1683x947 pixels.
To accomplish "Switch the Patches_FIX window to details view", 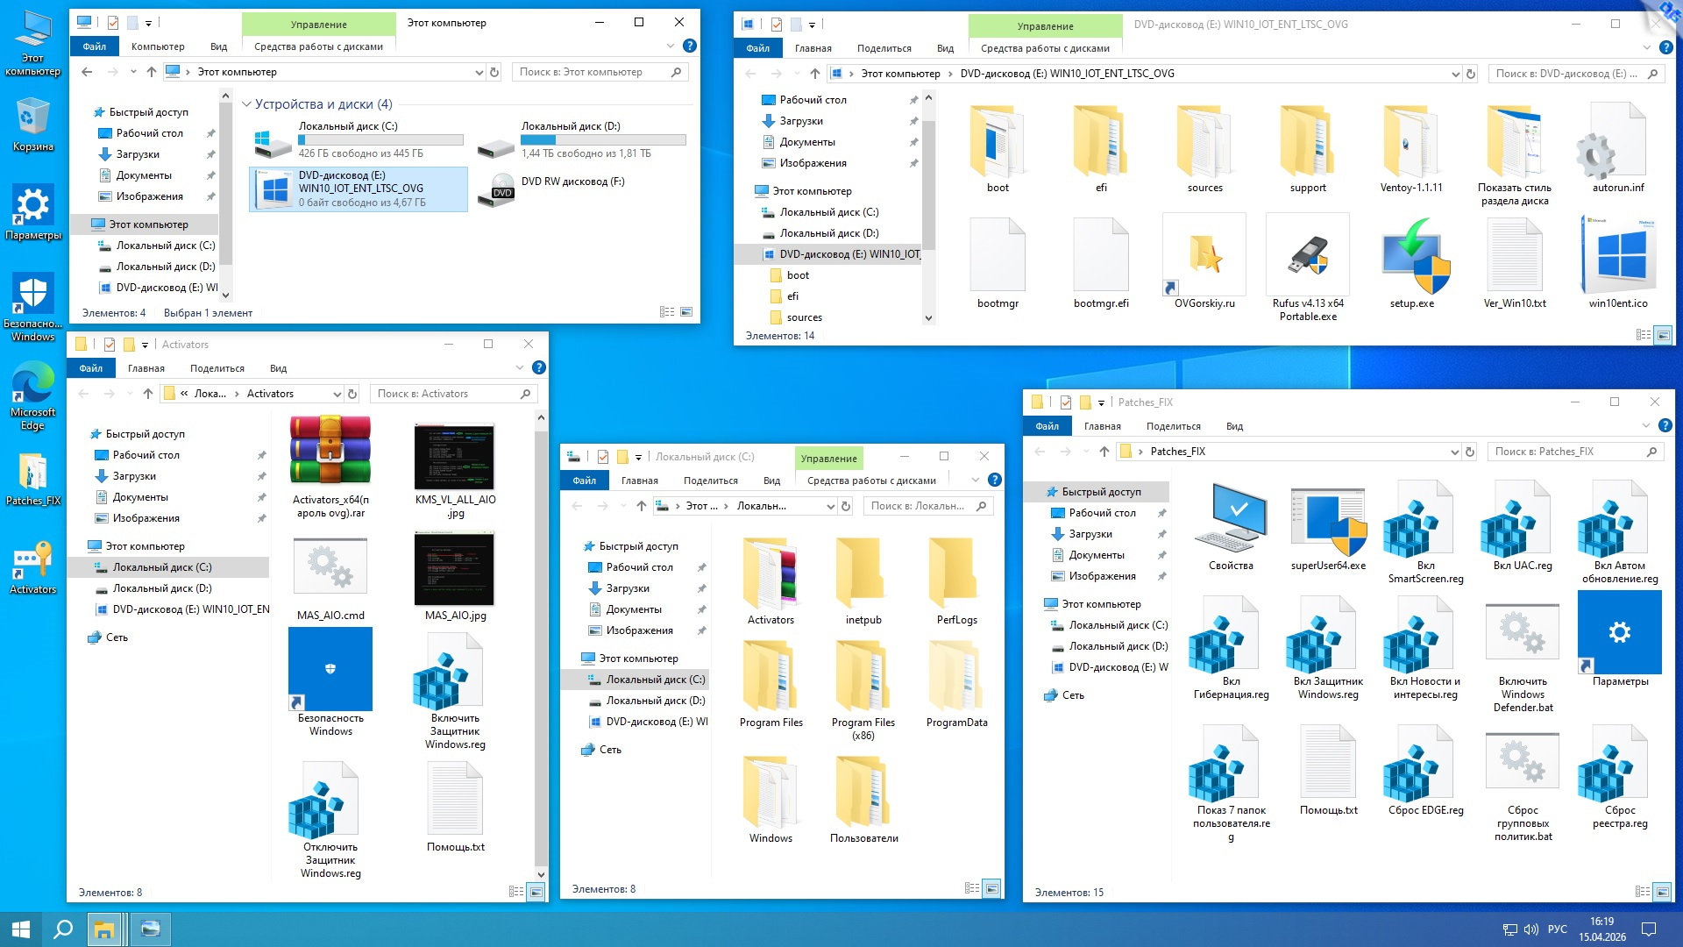I will (1642, 892).
